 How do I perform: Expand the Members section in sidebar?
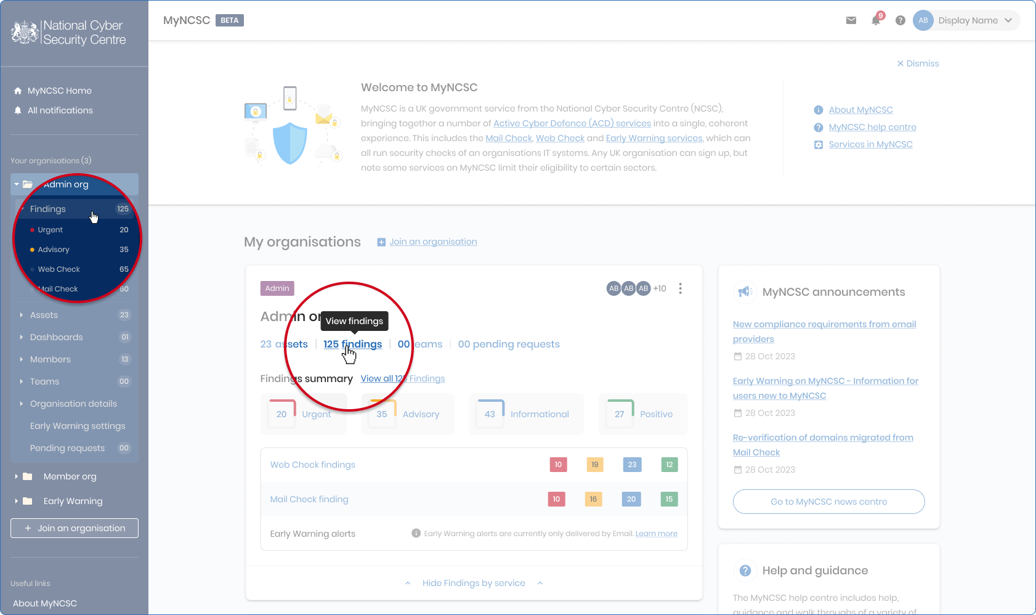click(x=21, y=359)
